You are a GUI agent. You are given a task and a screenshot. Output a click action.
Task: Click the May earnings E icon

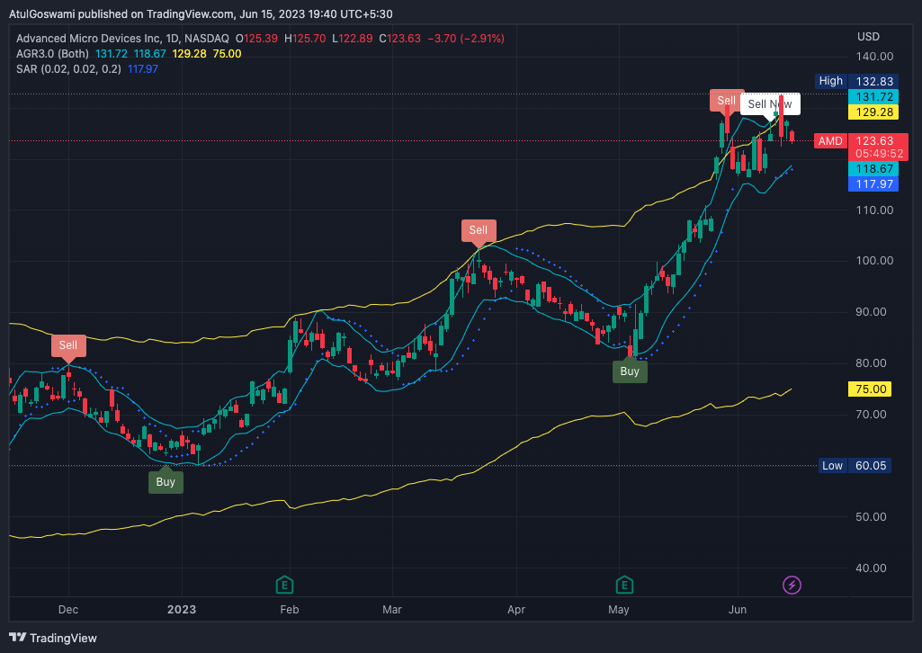tap(624, 585)
